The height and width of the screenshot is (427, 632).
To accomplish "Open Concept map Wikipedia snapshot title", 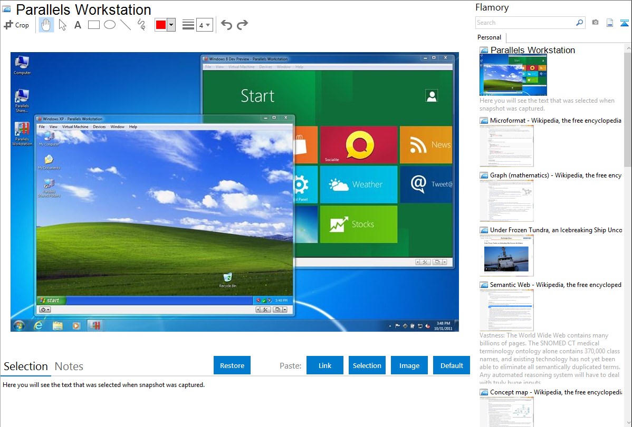I will (556, 392).
